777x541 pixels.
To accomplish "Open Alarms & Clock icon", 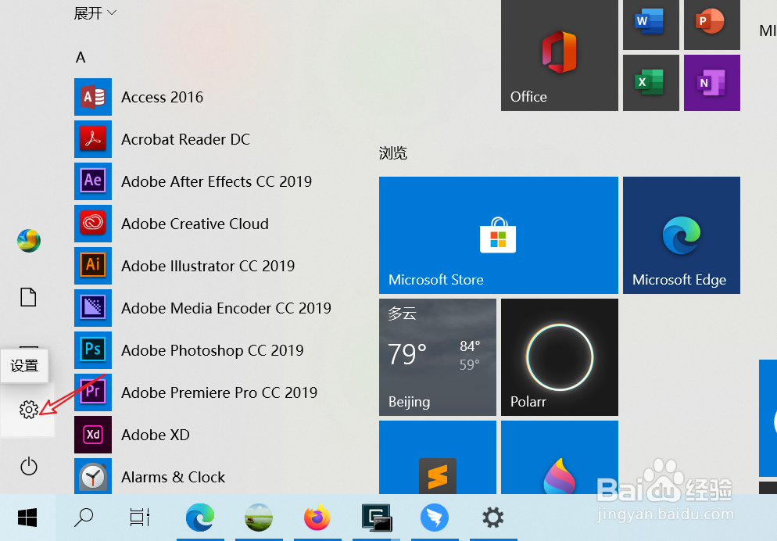I will [93, 476].
